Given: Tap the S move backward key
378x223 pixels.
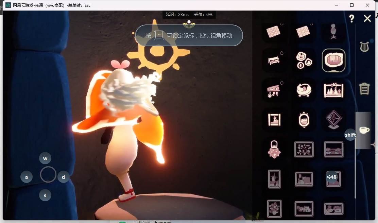Looking at the screenshot, I should point(45,195).
